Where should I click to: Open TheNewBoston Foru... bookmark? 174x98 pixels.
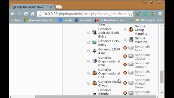pos(110,20)
